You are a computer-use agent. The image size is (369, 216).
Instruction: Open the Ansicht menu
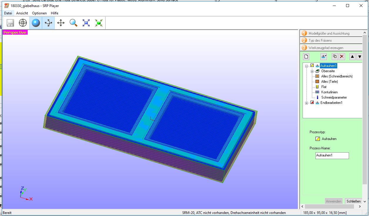coord(22,13)
